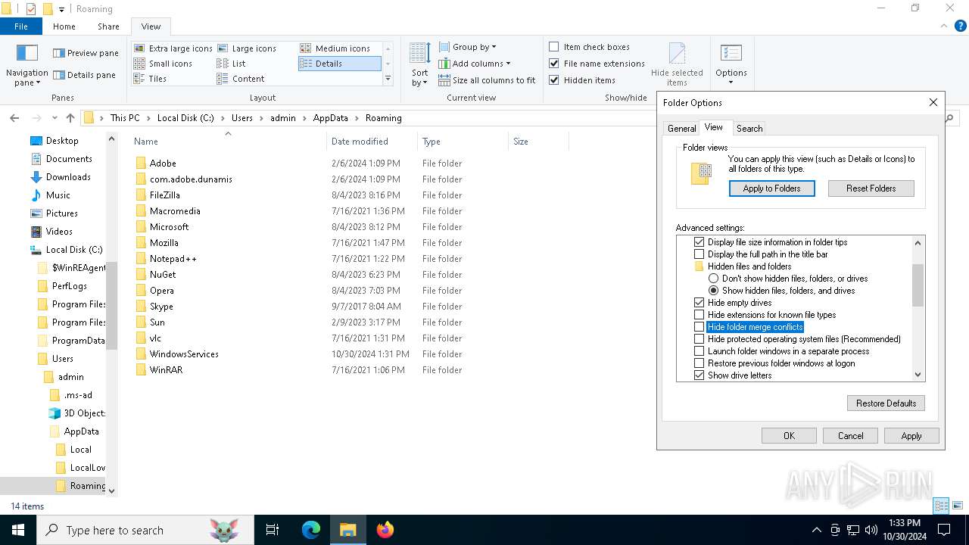Click the taskbar search box
The image size is (969, 545).
click(145, 530)
